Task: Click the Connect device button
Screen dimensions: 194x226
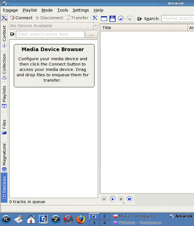Action: (21, 18)
